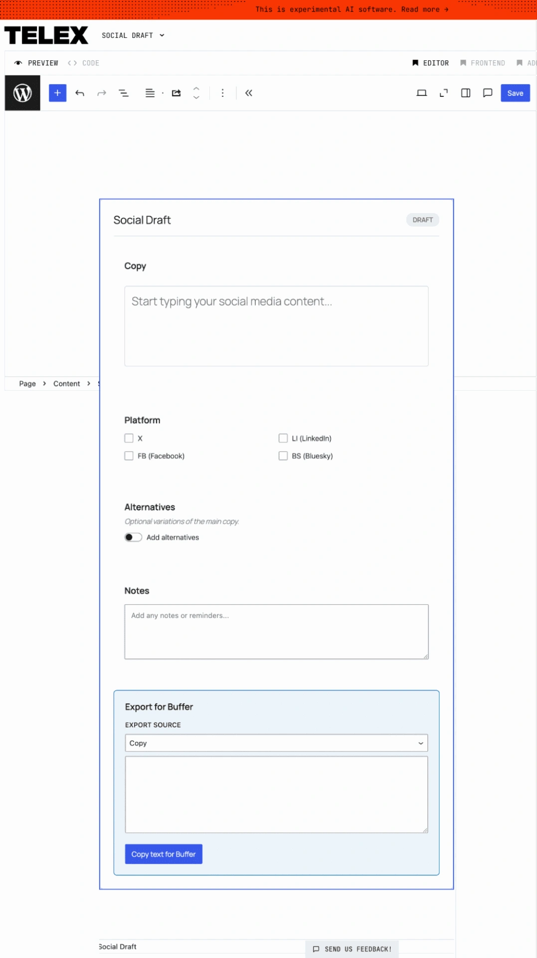Open the device preview laptop icon

point(421,93)
